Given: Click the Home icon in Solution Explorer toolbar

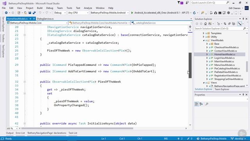Looking at the screenshot, I should (x=205, y=24).
